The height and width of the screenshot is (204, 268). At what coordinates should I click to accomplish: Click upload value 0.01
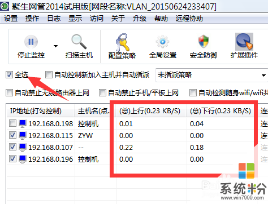click(126, 124)
